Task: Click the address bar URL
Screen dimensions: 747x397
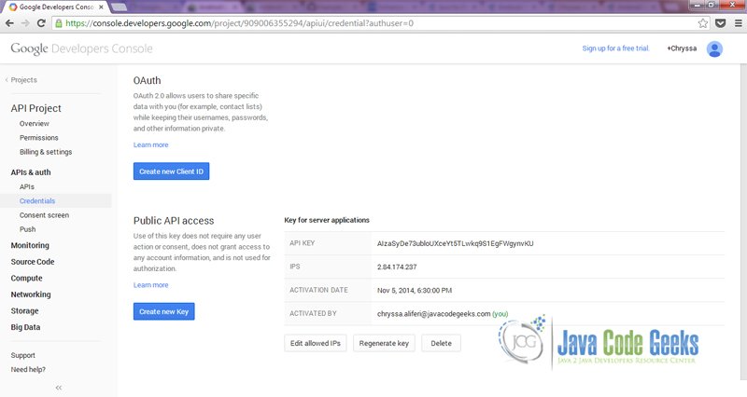Action: 240,23
